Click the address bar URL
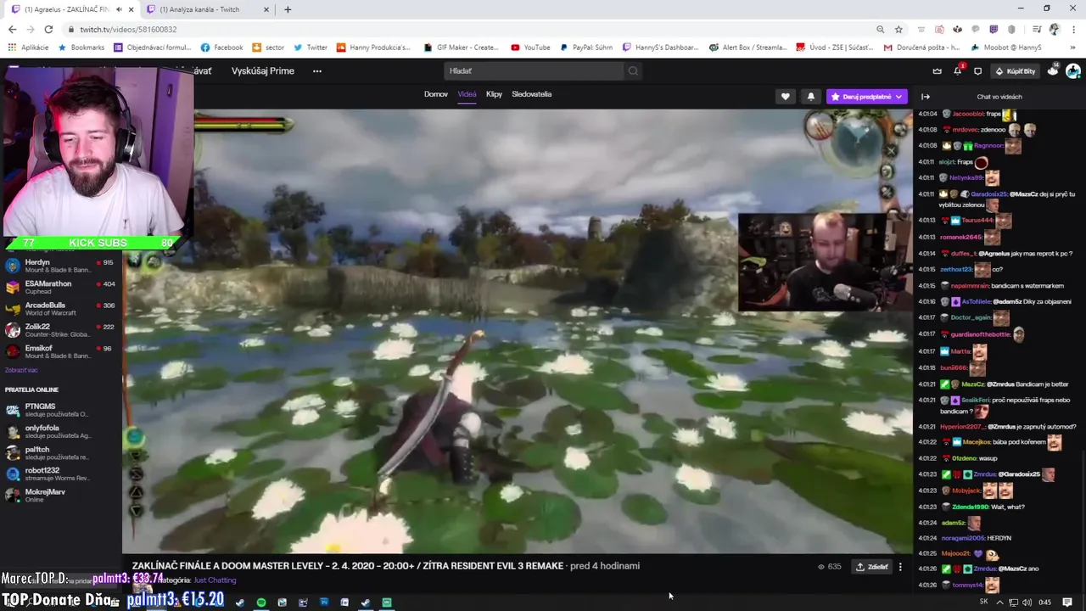1086x611 pixels. [128, 29]
